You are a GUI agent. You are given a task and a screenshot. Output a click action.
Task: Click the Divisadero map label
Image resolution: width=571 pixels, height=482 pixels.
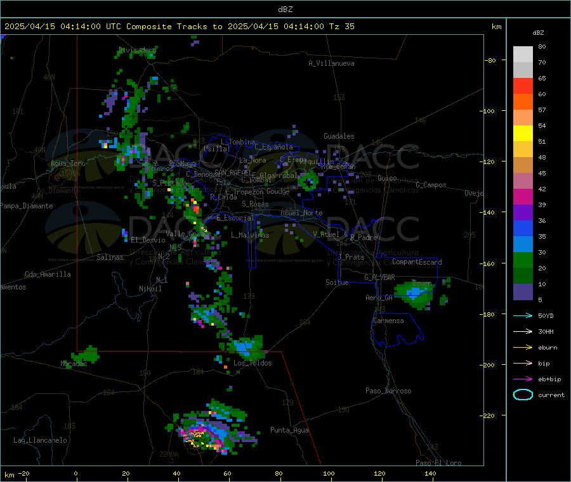(137, 50)
